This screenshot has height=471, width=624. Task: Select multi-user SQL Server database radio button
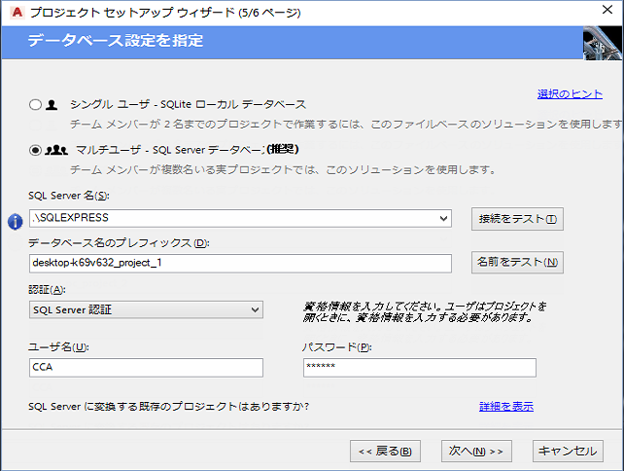35,150
